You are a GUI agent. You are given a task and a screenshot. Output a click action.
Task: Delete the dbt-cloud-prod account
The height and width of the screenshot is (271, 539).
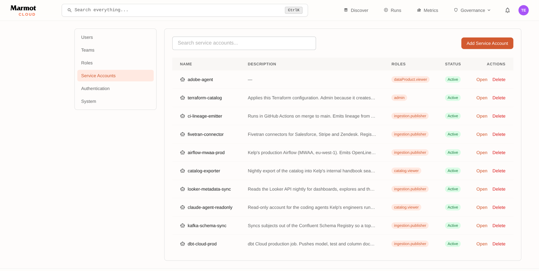coord(499,244)
